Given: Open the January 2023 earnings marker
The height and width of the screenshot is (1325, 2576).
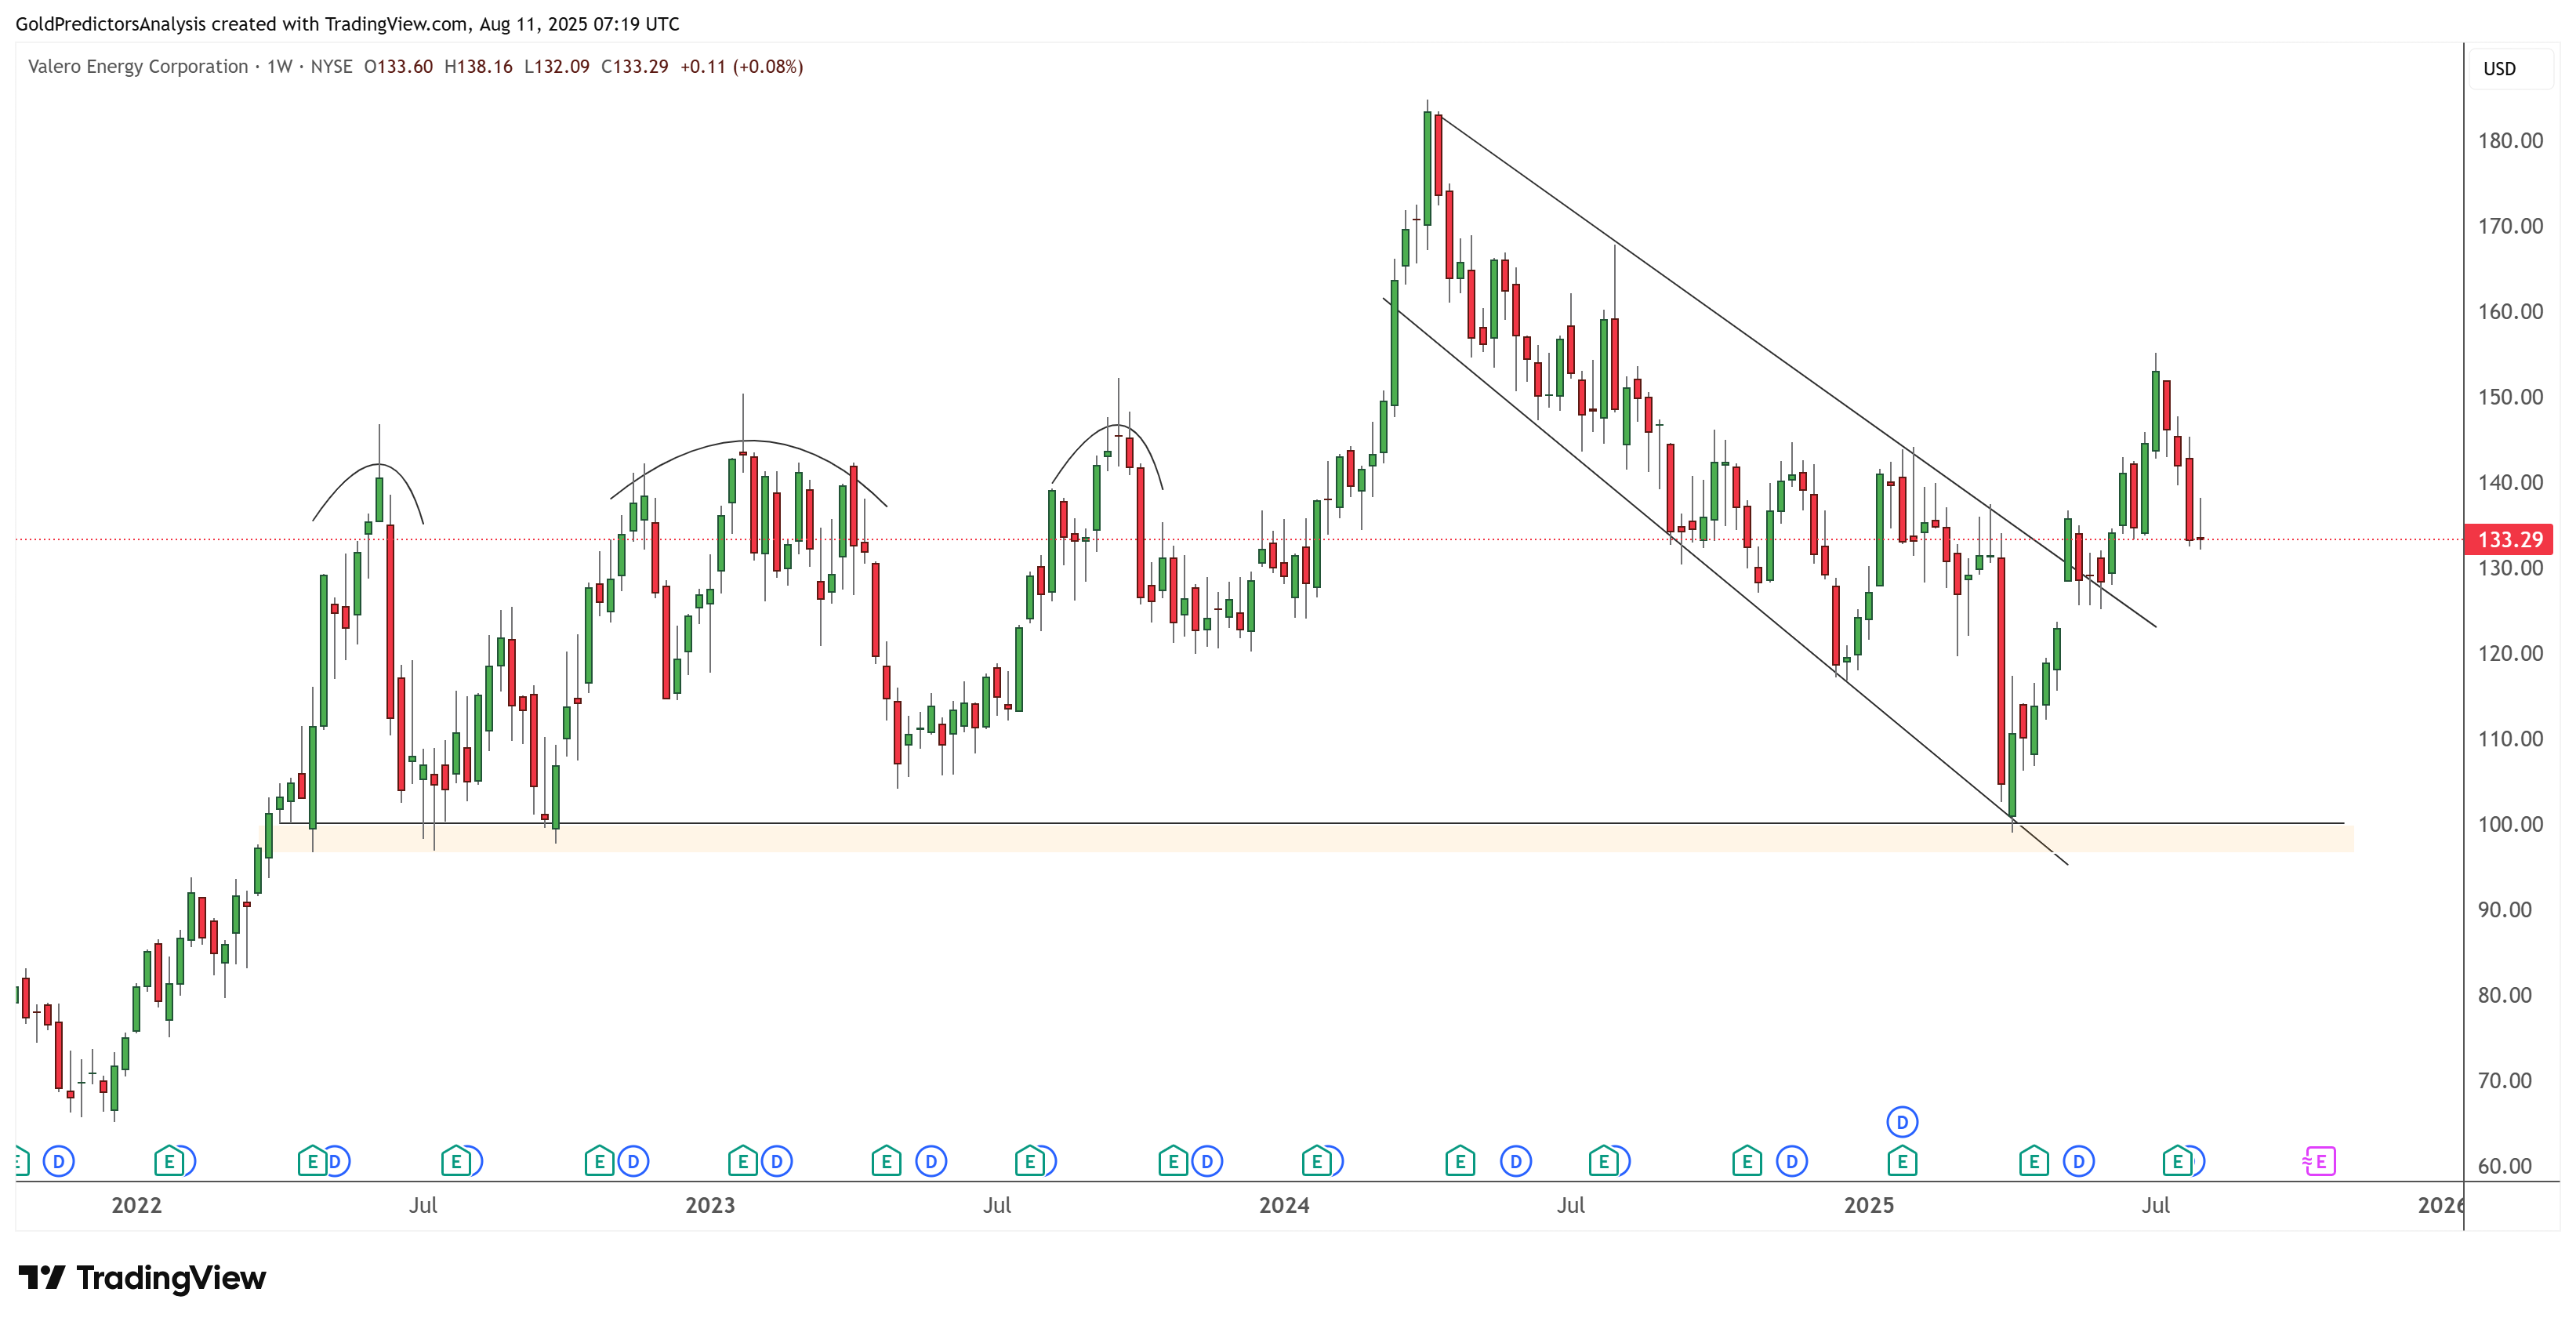Looking at the screenshot, I should (x=742, y=1161).
